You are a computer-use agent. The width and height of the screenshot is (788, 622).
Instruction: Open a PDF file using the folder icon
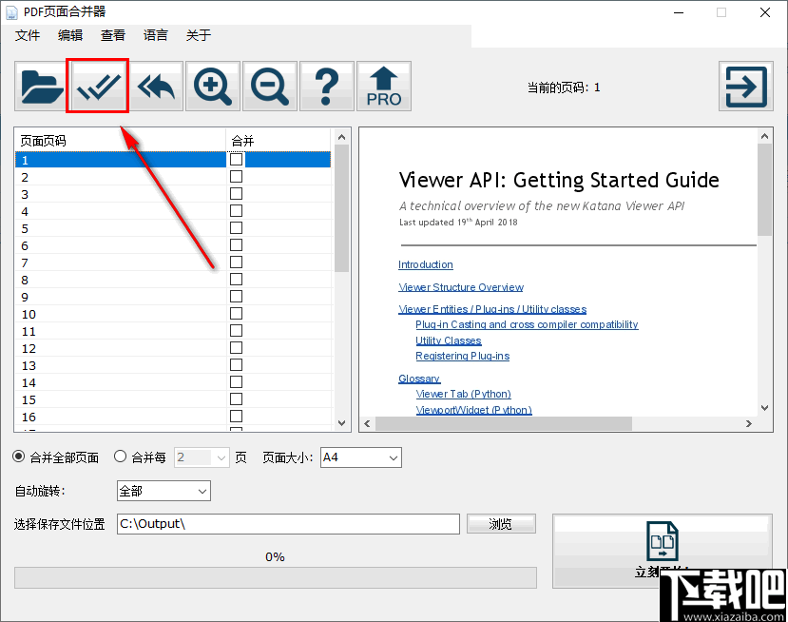(40, 86)
